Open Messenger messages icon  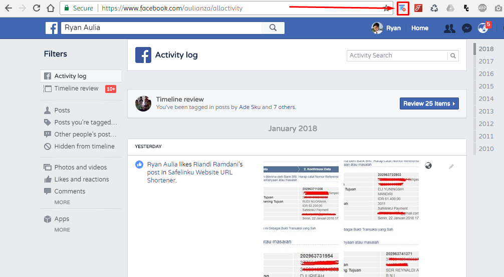click(467, 28)
